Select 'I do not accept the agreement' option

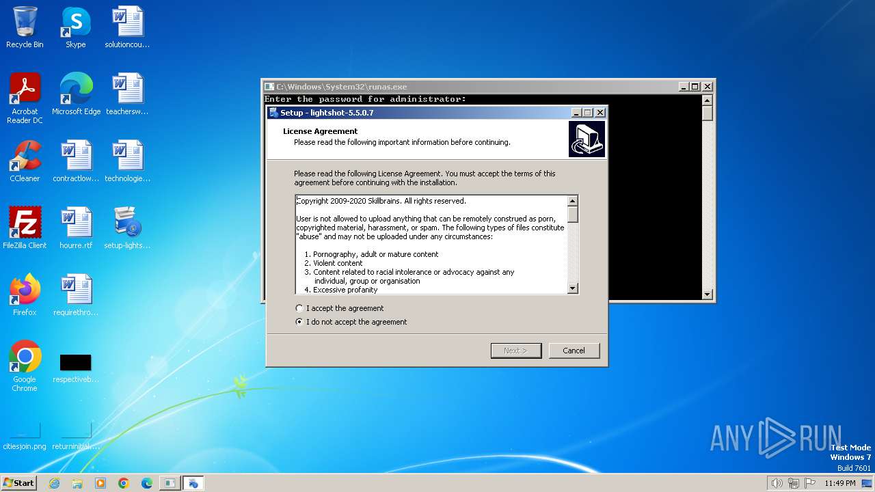click(299, 322)
